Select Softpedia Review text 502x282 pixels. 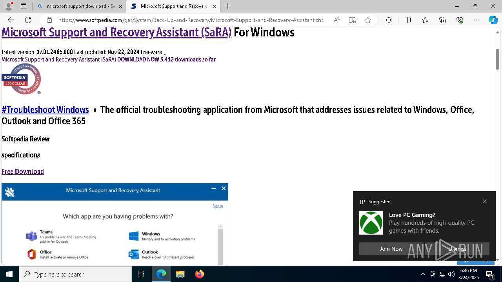(25, 139)
